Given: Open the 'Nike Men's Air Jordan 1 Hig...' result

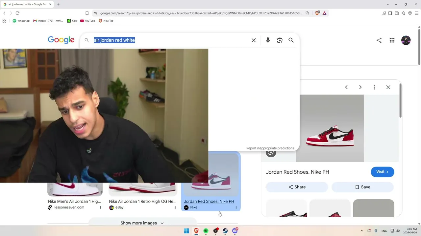Looking at the screenshot, I should pyautogui.click(x=74, y=202).
